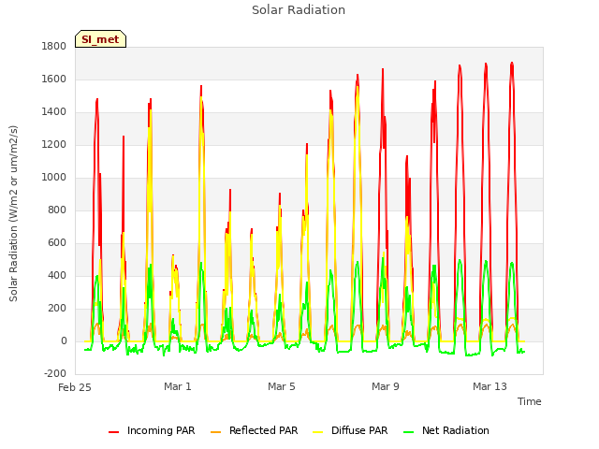Click the 1800 y-axis tick label
This screenshot has width=599, height=449.
[x=54, y=47]
